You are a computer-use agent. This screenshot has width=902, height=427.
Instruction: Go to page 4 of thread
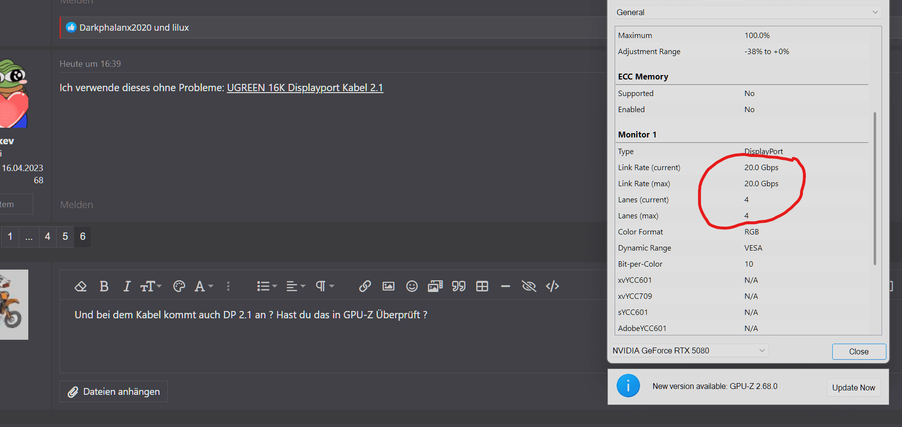(47, 236)
